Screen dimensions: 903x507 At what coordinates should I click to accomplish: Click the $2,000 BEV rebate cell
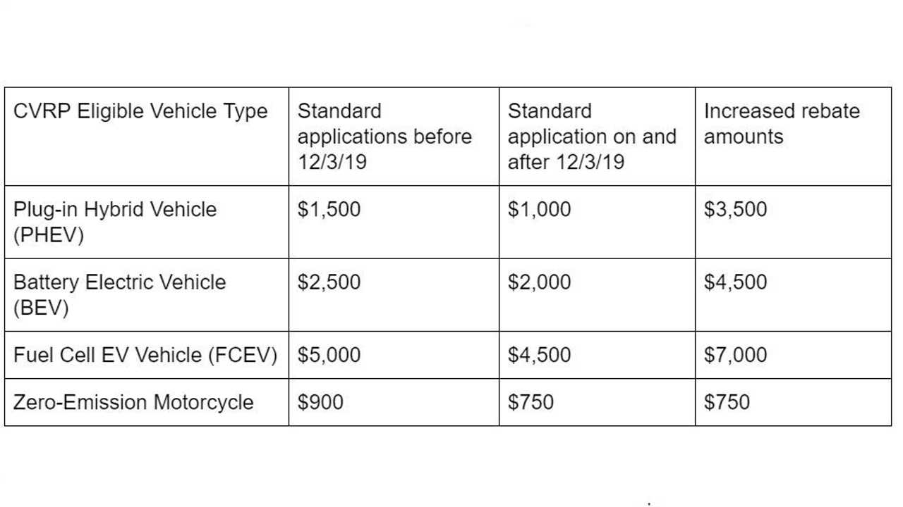click(540, 282)
